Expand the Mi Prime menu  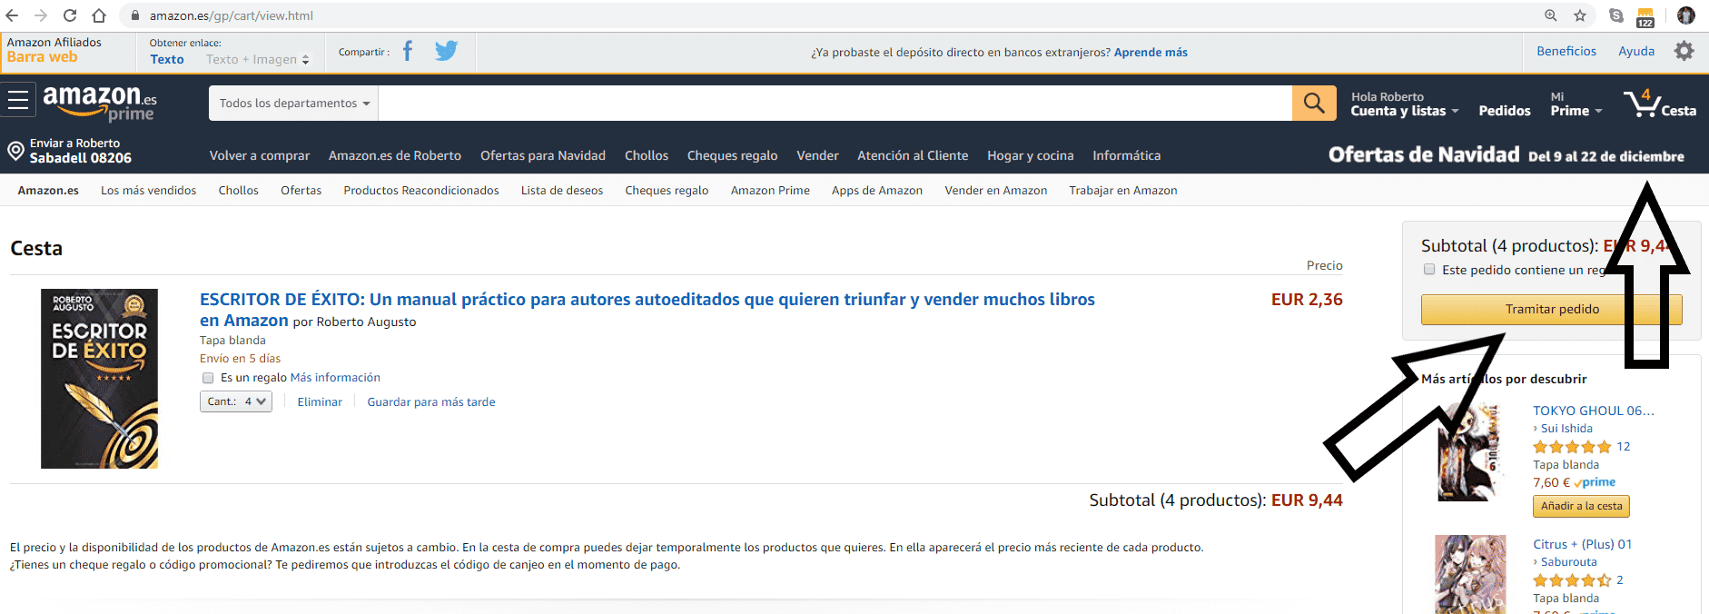click(x=1576, y=104)
